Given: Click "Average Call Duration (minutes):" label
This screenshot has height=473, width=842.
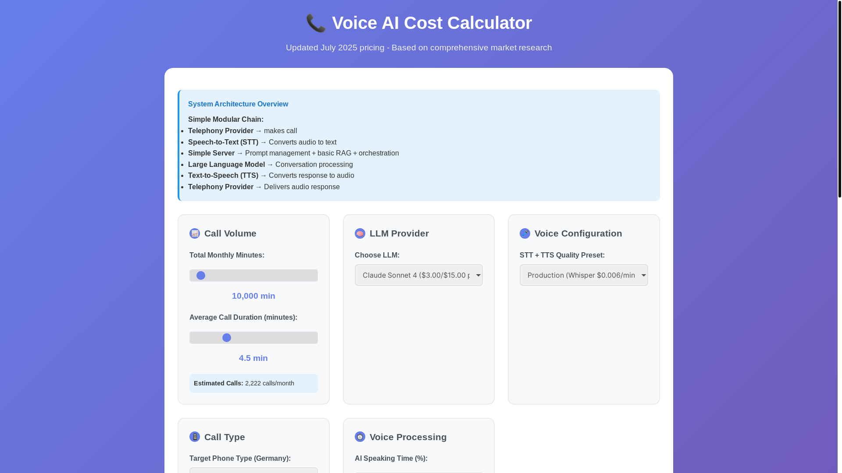Looking at the screenshot, I should tap(243, 318).
